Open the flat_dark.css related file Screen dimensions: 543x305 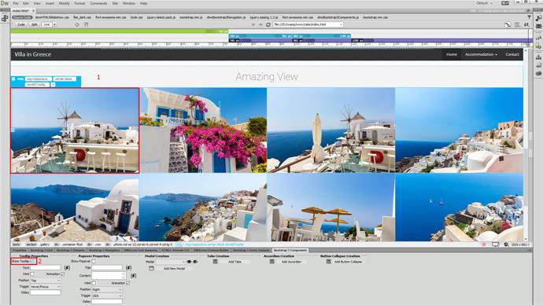click(x=82, y=17)
